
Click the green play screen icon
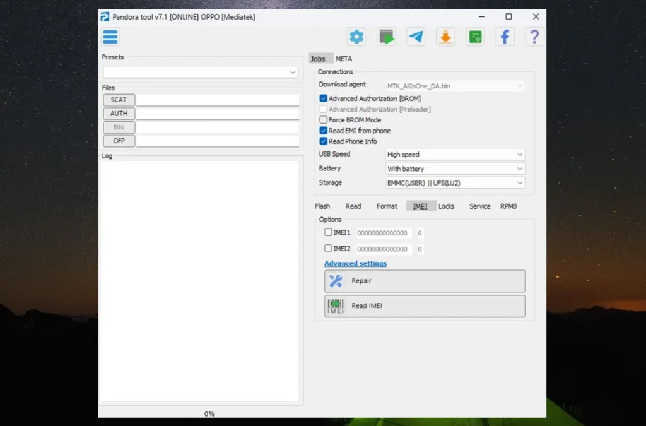pos(387,37)
